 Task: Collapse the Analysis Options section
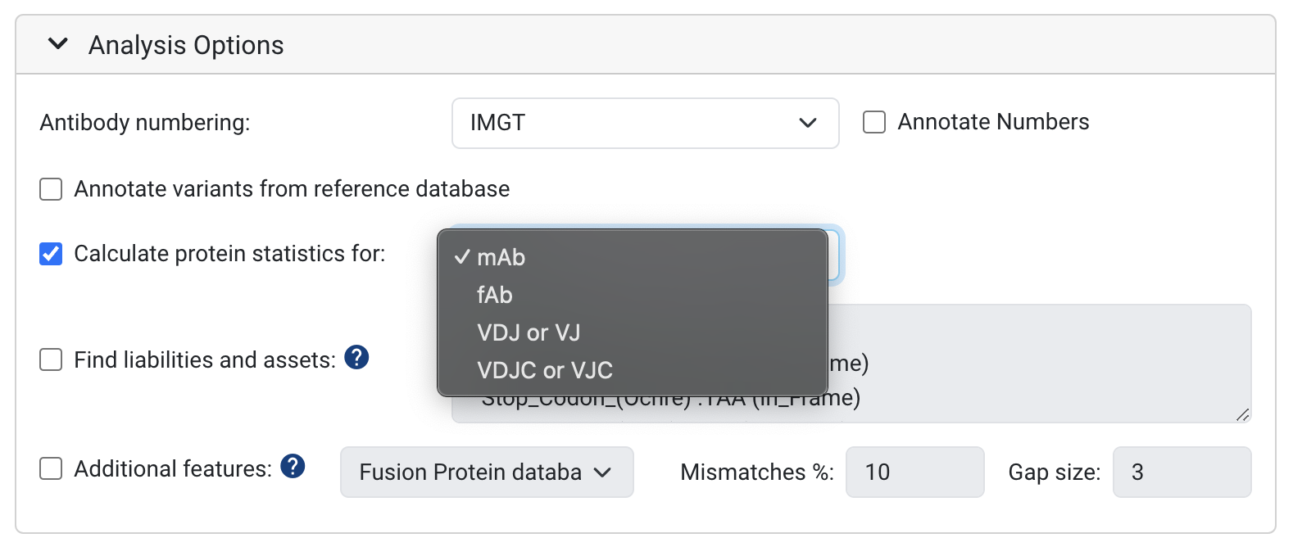pos(58,44)
